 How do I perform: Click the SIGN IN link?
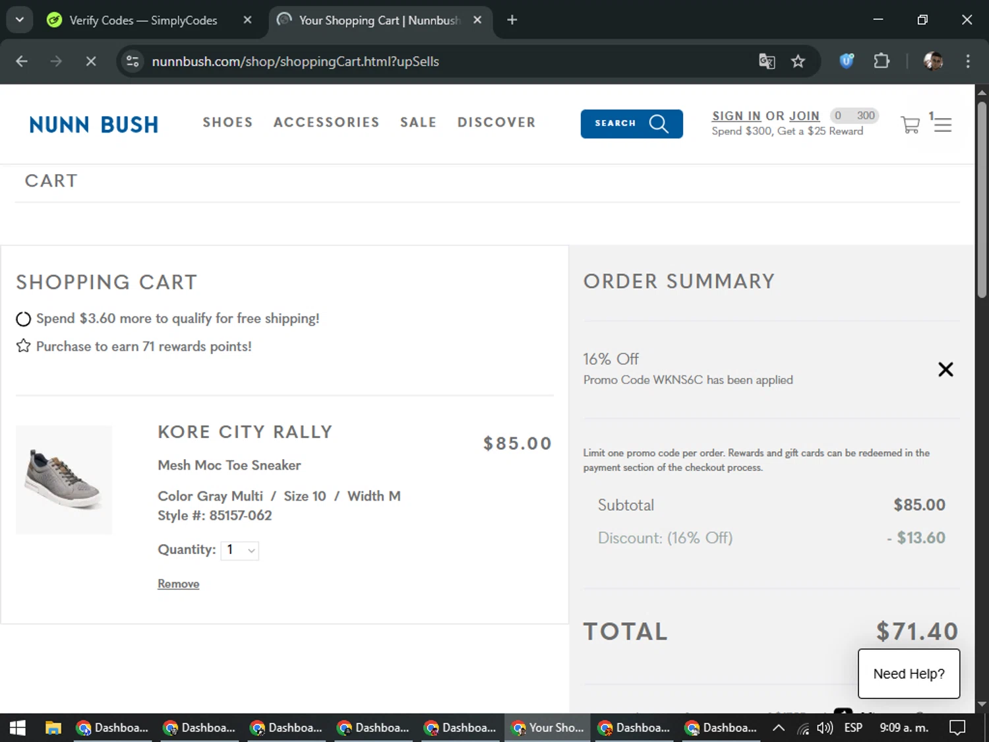pos(736,116)
